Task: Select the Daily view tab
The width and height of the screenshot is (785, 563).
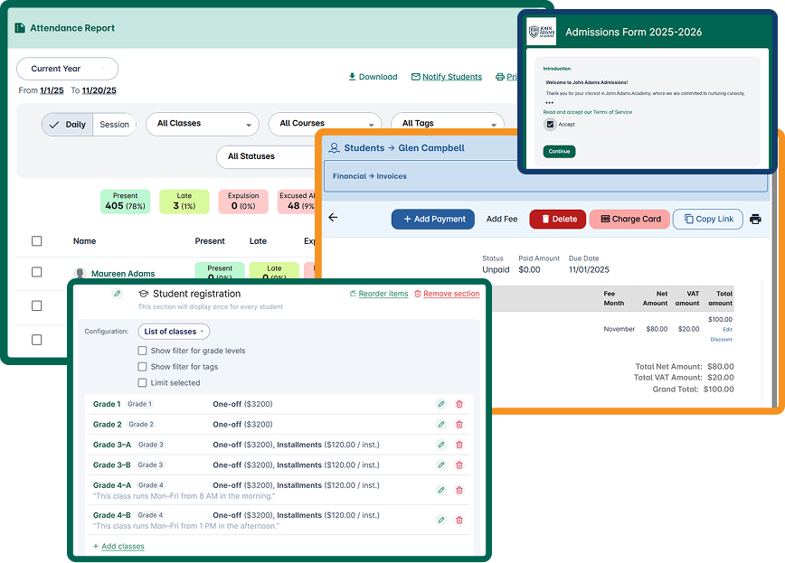Action: [x=68, y=125]
